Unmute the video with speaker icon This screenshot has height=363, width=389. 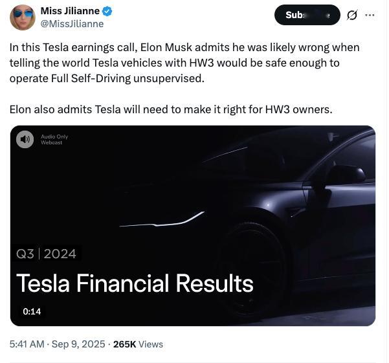click(x=25, y=139)
